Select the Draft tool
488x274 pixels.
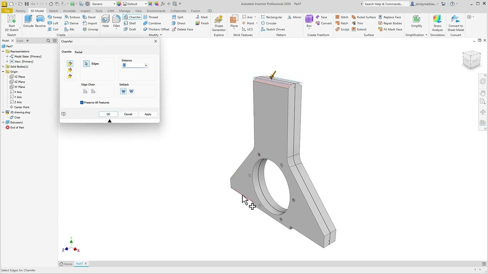(x=130, y=29)
